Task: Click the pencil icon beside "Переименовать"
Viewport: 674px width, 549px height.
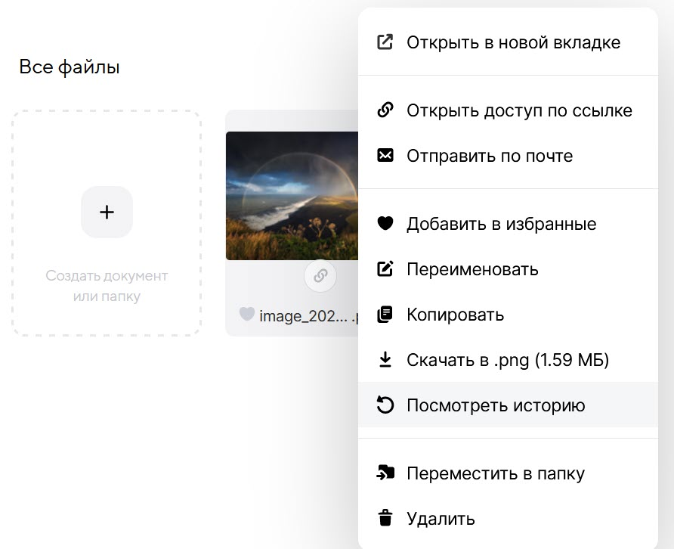Action: (385, 269)
